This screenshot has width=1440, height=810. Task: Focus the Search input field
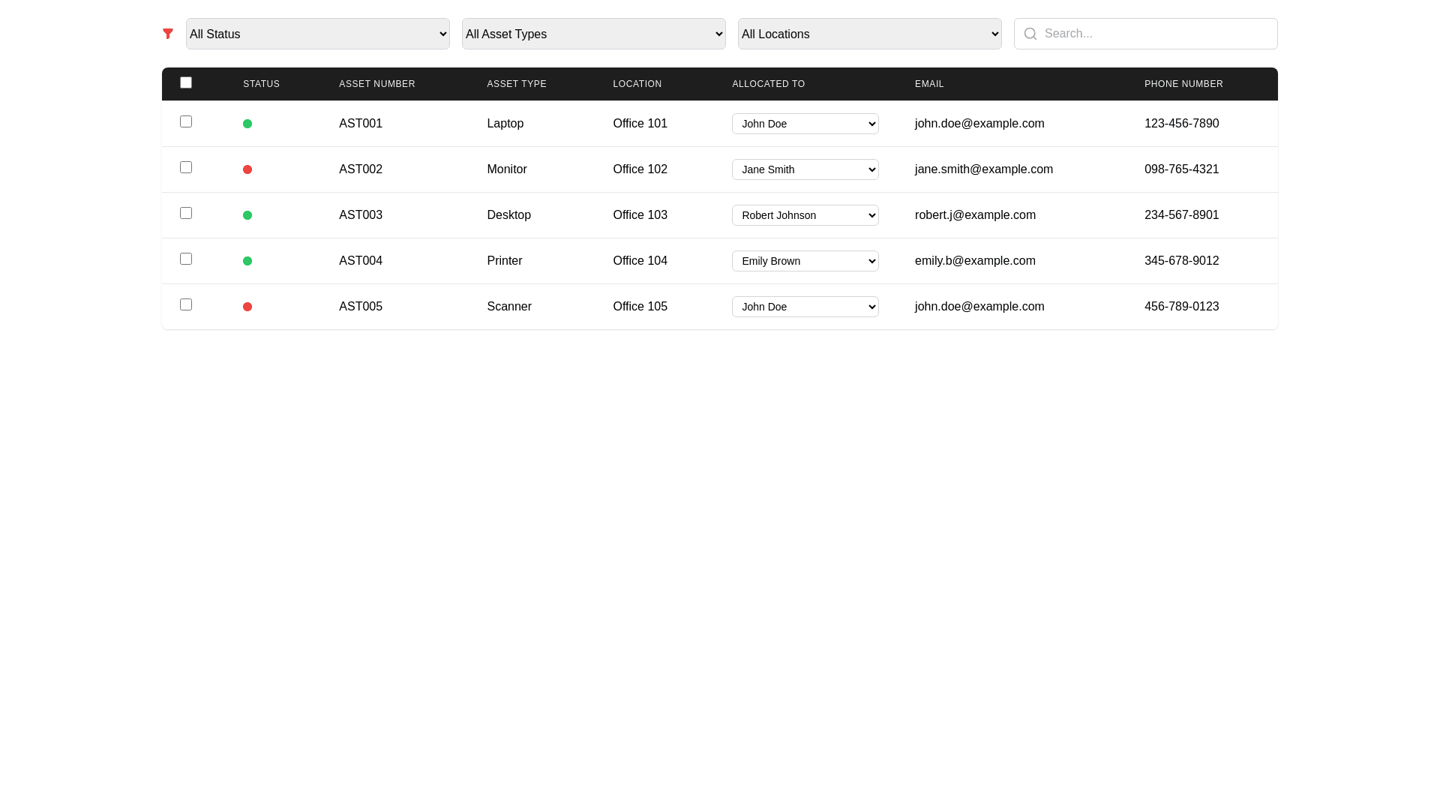coord(1155,34)
